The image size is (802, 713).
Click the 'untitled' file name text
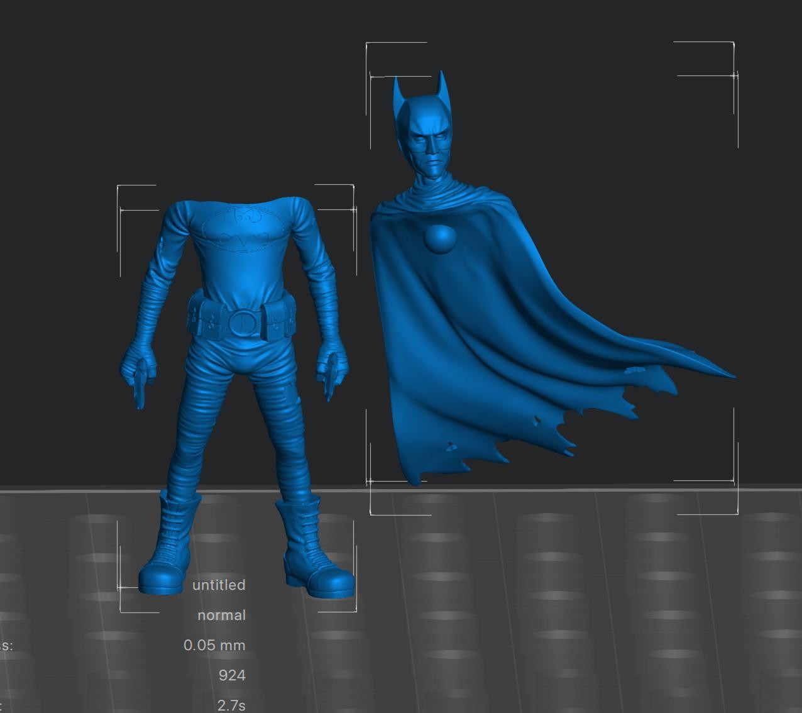coord(219,585)
